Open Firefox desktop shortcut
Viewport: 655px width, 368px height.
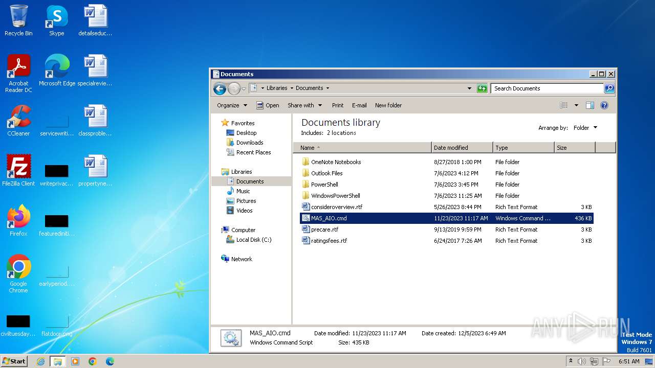point(18,221)
